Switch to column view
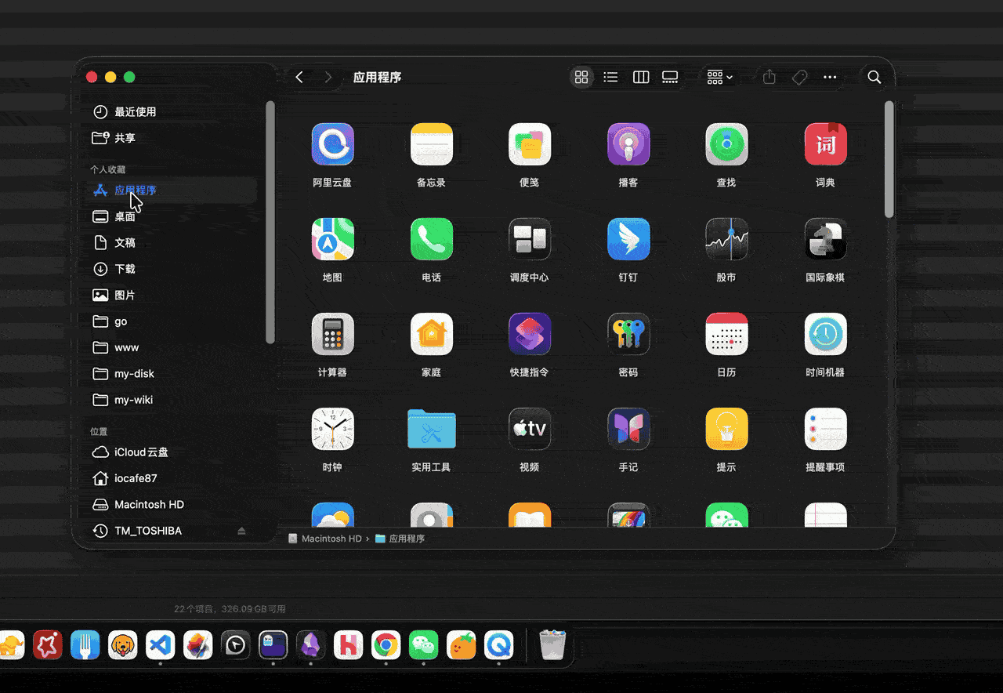The width and height of the screenshot is (1003, 693). [641, 77]
